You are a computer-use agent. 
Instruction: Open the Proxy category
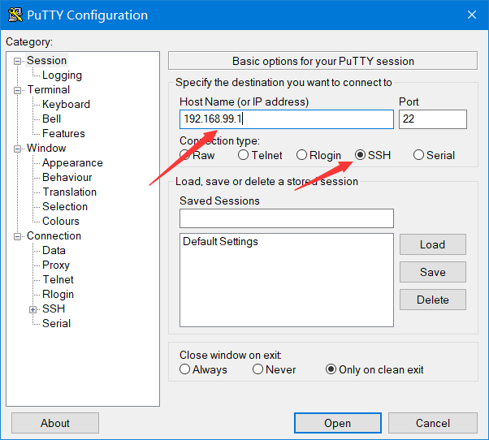[56, 265]
